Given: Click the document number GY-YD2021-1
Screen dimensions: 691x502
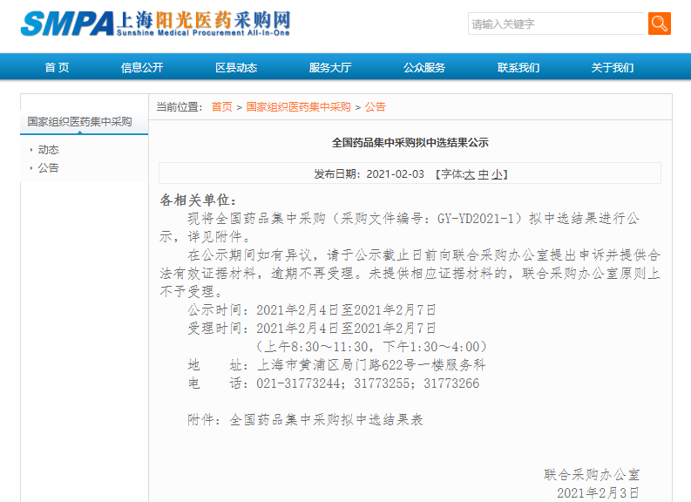Looking at the screenshot, I should point(476,219).
